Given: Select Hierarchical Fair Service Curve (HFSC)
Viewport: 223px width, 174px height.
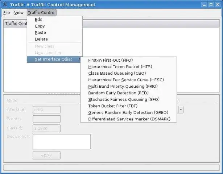Looking at the screenshot, I should [x=129, y=80].
